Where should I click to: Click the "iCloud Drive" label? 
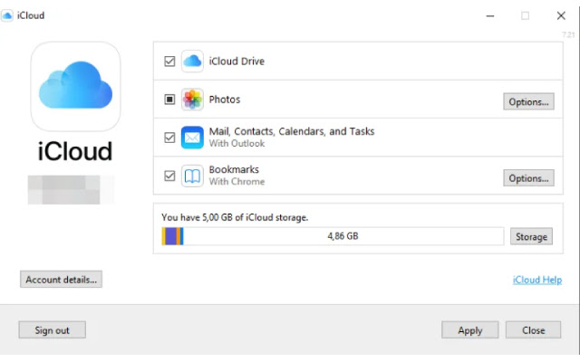[237, 62]
